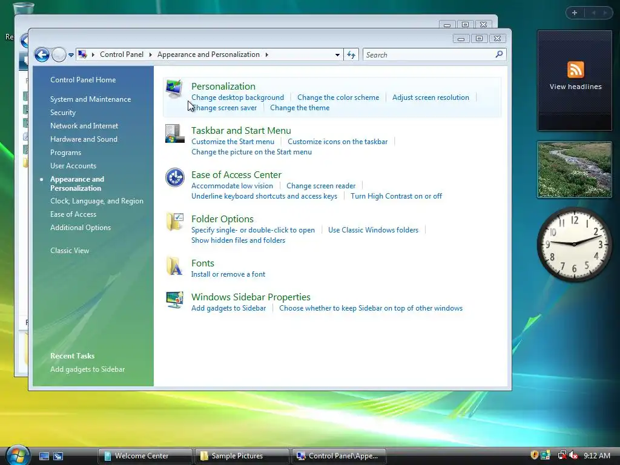The height and width of the screenshot is (465, 620).
Task: Open Programs category in sidebar
Action: click(x=65, y=153)
